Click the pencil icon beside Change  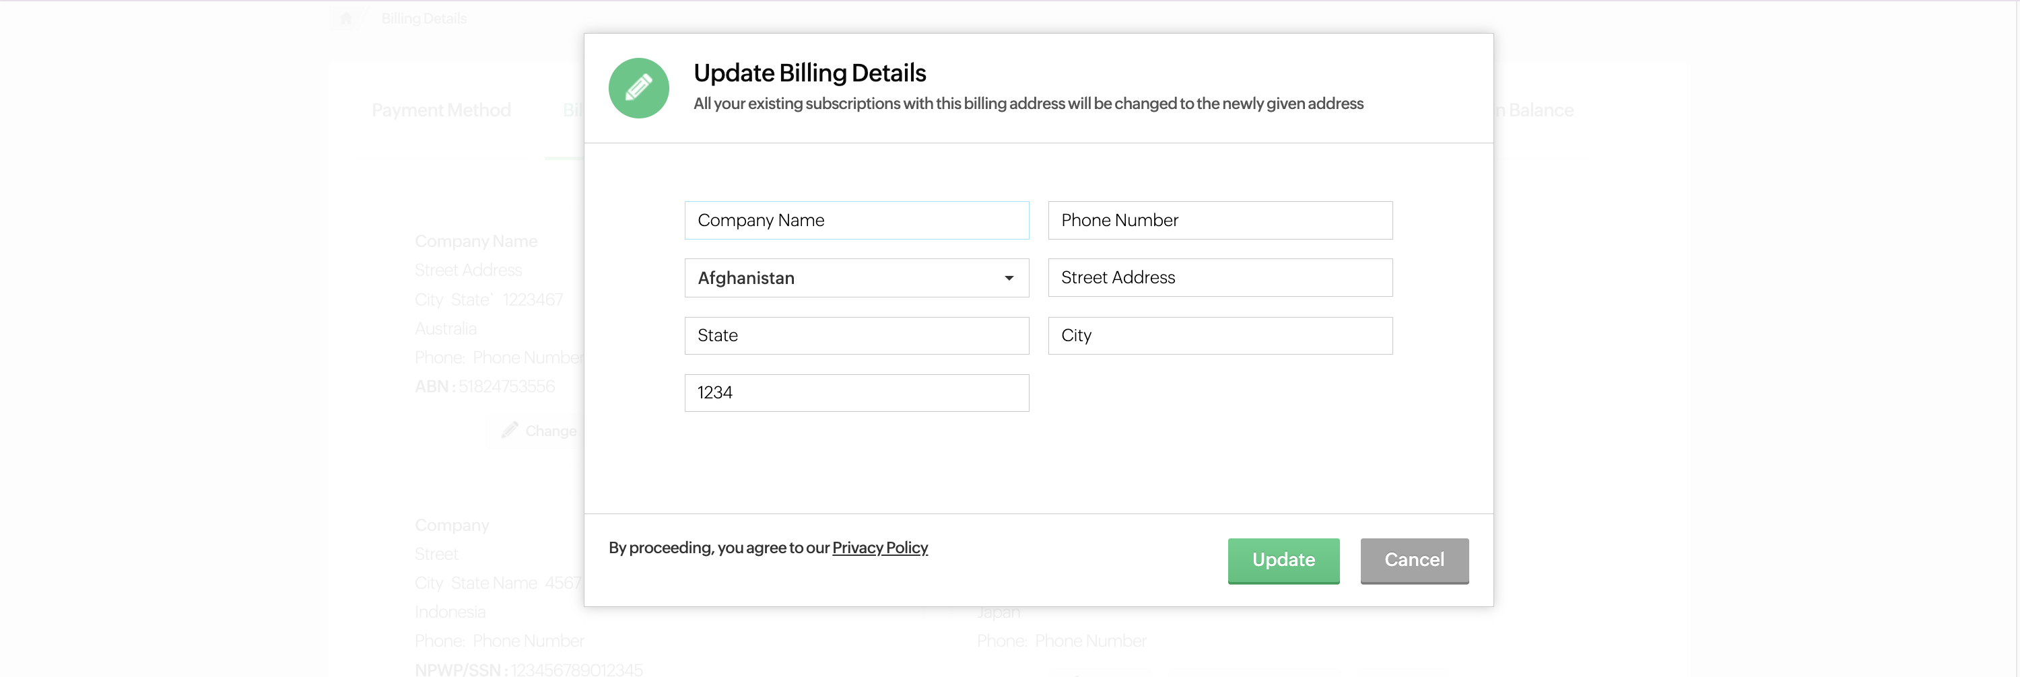[x=510, y=429]
